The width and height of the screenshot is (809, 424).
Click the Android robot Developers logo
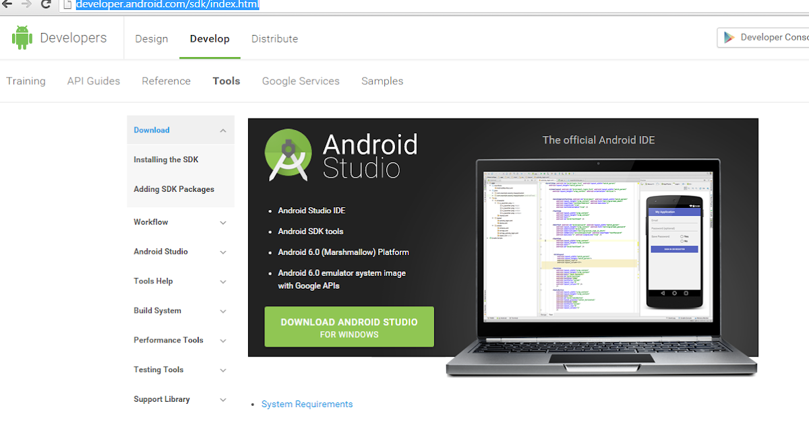(x=22, y=38)
